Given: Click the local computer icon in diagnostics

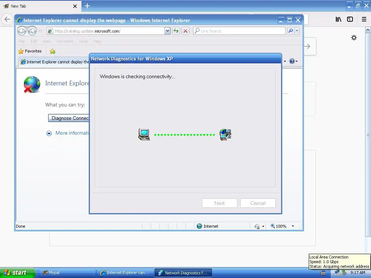Looking at the screenshot, I should (x=144, y=135).
